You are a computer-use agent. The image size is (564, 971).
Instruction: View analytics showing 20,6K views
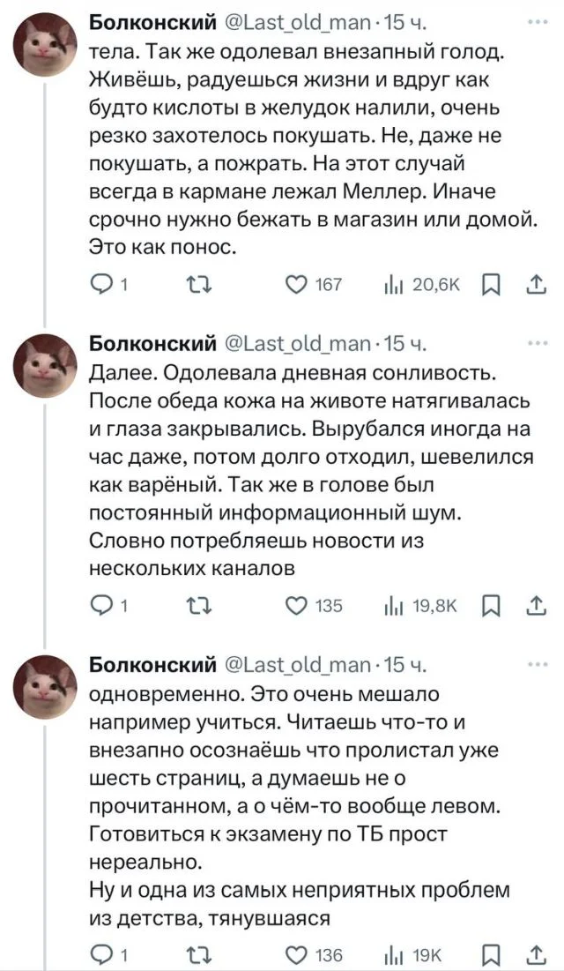click(389, 285)
